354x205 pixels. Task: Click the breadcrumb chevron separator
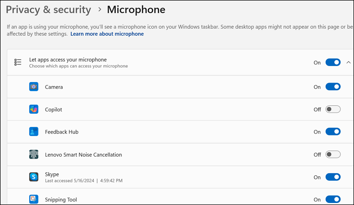(x=100, y=10)
